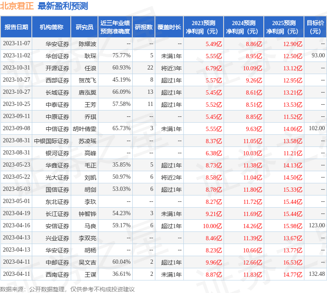Viewport: 327px width, 293px height.
Task: Click the 2023预测净利润 column header
Action: (x=203, y=27)
